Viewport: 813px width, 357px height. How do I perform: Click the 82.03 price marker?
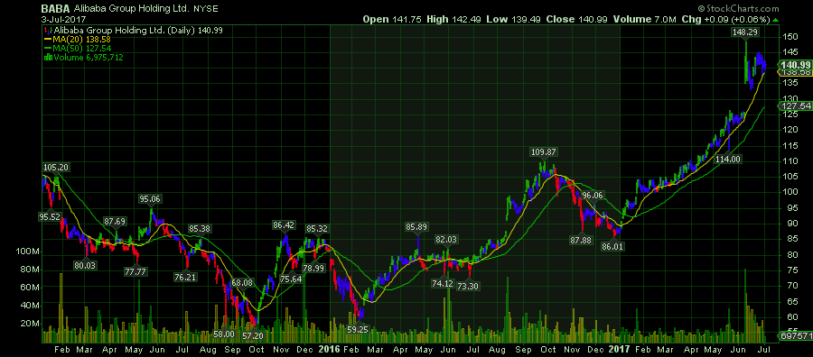tap(446, 239)
